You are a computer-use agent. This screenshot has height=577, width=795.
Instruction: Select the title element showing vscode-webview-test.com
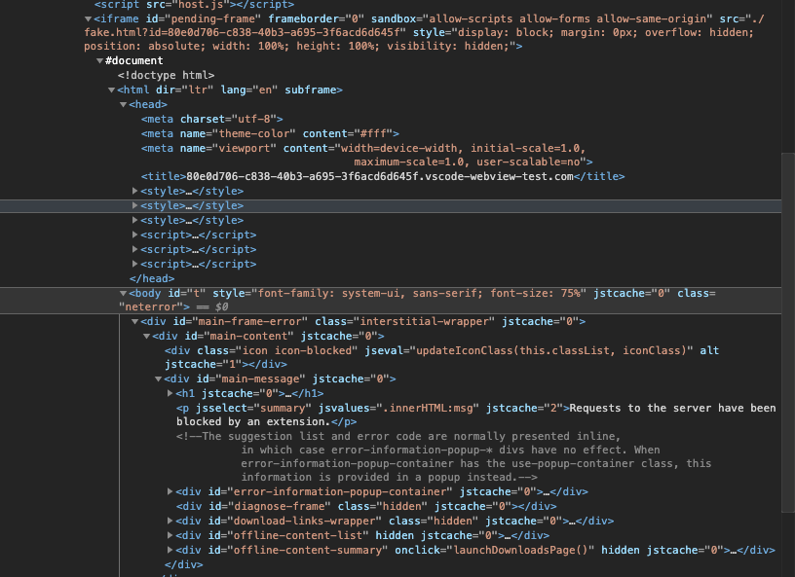(292, 176)
